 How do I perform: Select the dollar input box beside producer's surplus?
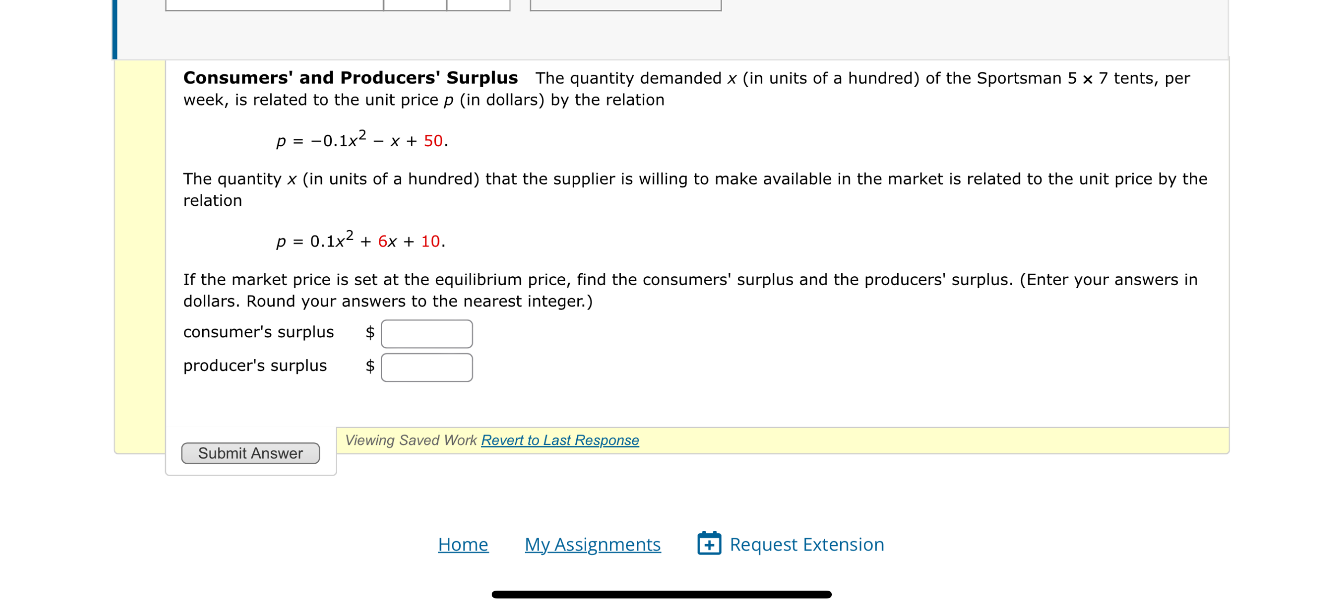[x=426, y=367]
